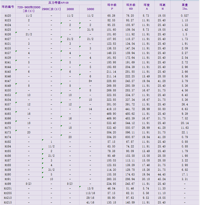Select the 环中径 P column header

pyautogui.click(x=112, y=7)
